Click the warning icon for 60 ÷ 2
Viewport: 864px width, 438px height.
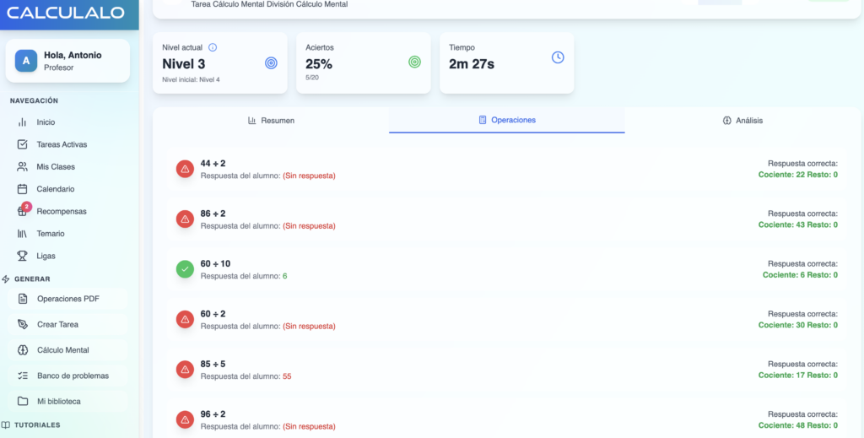[x=185, y=319]
